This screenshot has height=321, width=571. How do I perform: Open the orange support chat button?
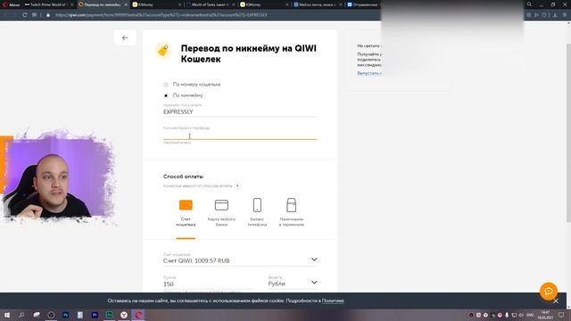(549, 292)
